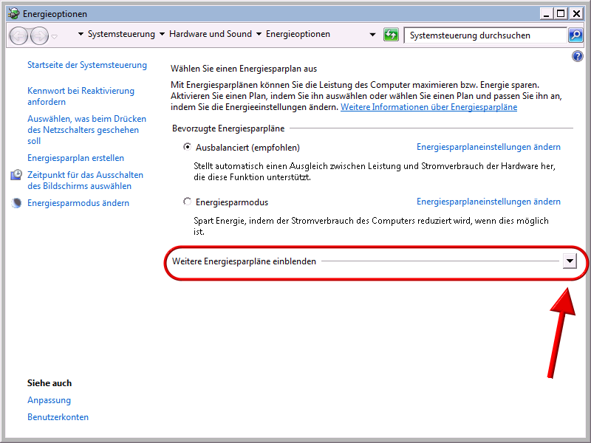
Task: Click the search magnifier icon
Action: coord(574,35)
